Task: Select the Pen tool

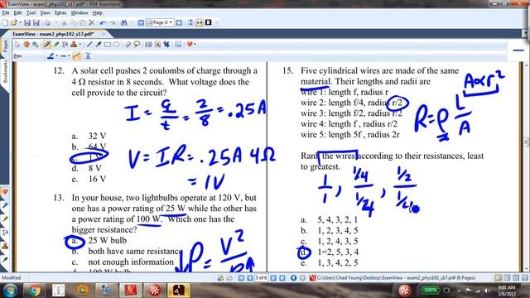Action: coord(47,44)
